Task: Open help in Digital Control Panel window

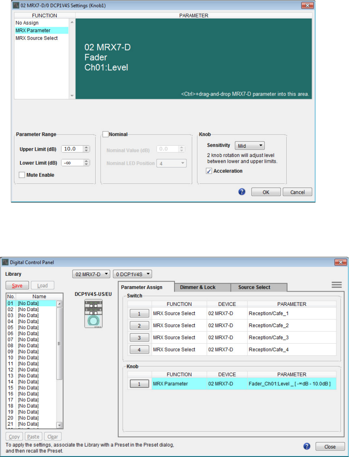Action: click(307, 446)
